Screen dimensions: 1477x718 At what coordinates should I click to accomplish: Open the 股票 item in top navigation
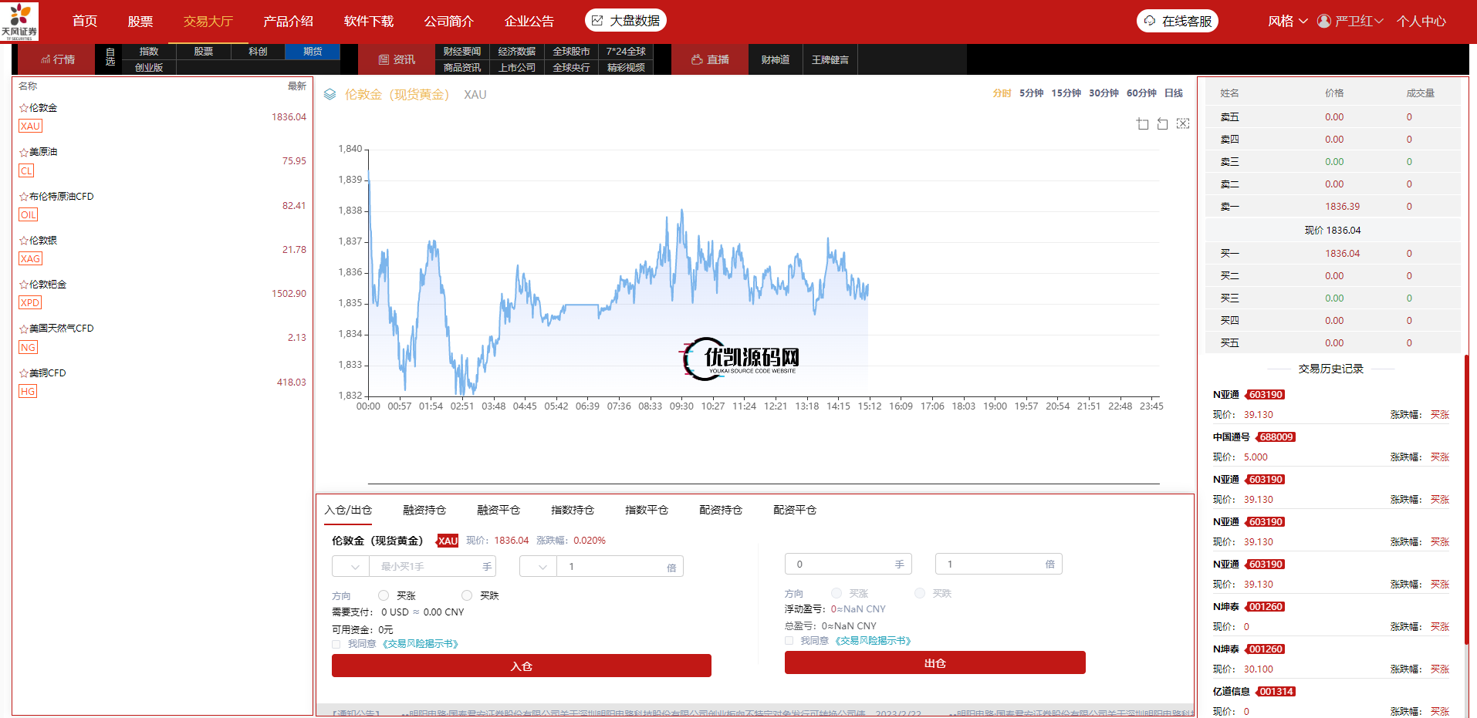(x=140, y=21)
